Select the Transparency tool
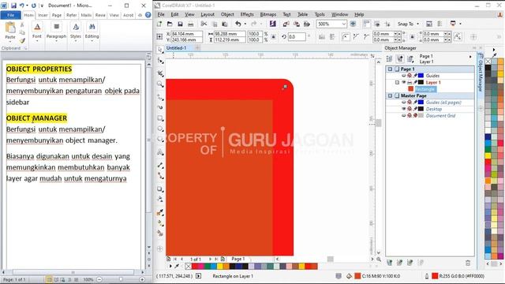Viewport: 505px width, 284px height. (160, 200)
